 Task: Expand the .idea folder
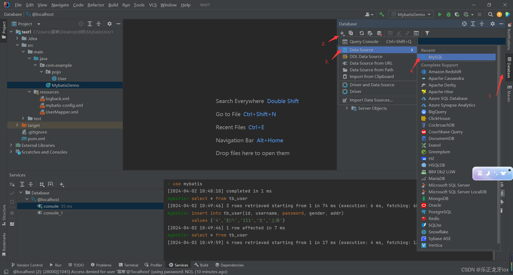pyautogui.click(x=17, y=38)
